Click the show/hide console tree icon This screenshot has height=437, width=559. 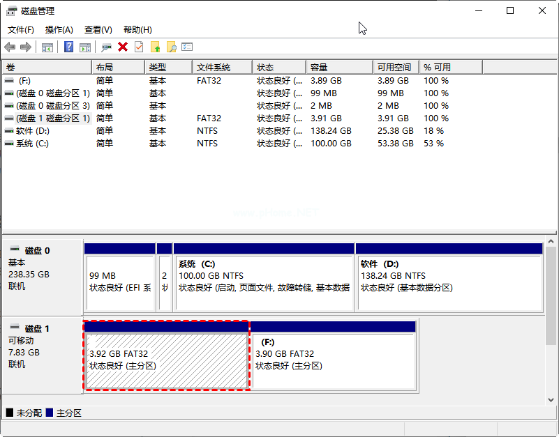(47, 47)
